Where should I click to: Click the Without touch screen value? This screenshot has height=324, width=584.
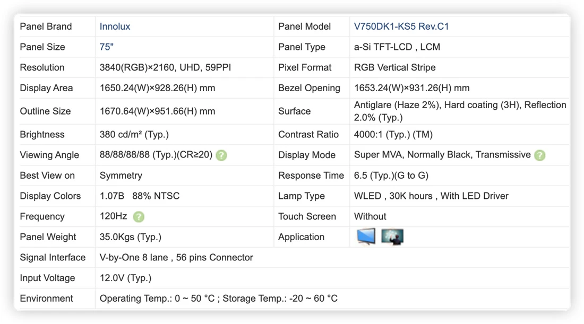click(x=370, y=216)
